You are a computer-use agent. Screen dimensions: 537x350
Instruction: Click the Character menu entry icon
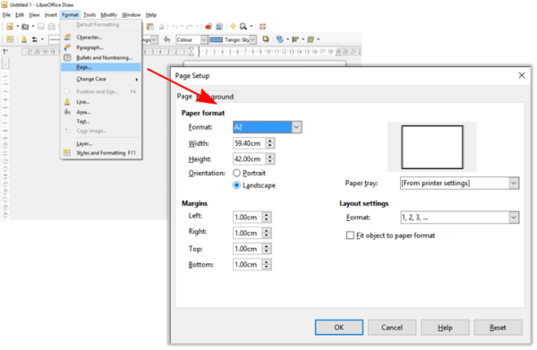point(67,37)
